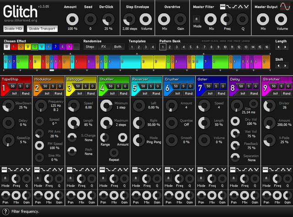Select Stretcher filter notch shape icon
Image resolution: width=293 pixels, height=217 pixels.
(x=289, y=169)
